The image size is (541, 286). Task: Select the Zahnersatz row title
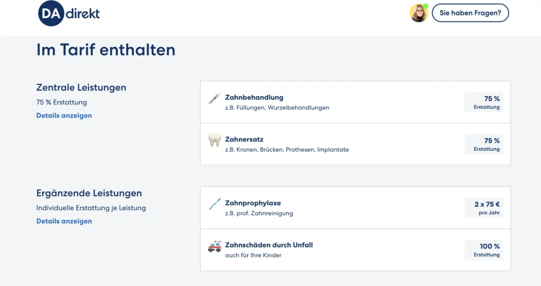pyautogui.click(x=244, y=139)
